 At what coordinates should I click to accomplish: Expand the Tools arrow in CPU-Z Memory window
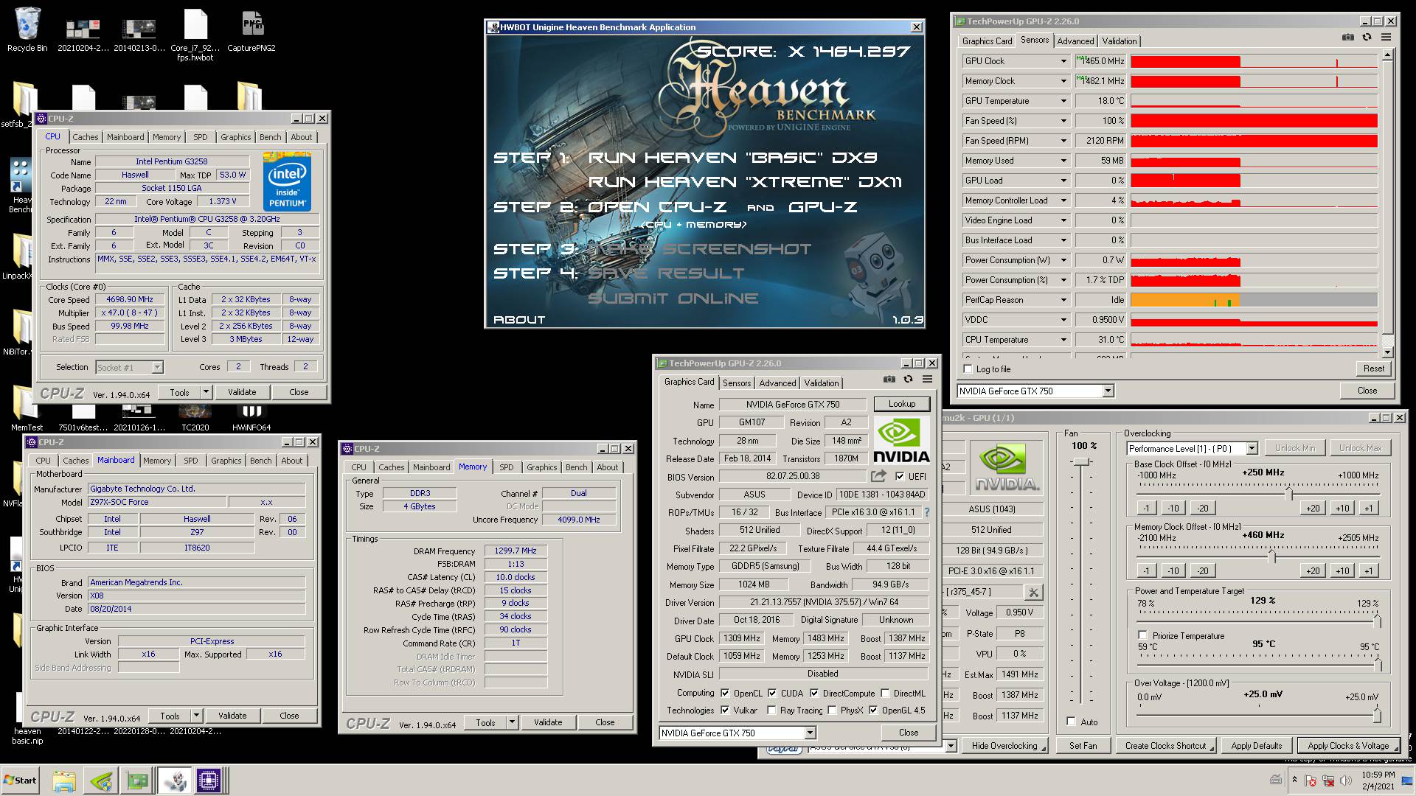pyautogui.click(x=513, y=722)
